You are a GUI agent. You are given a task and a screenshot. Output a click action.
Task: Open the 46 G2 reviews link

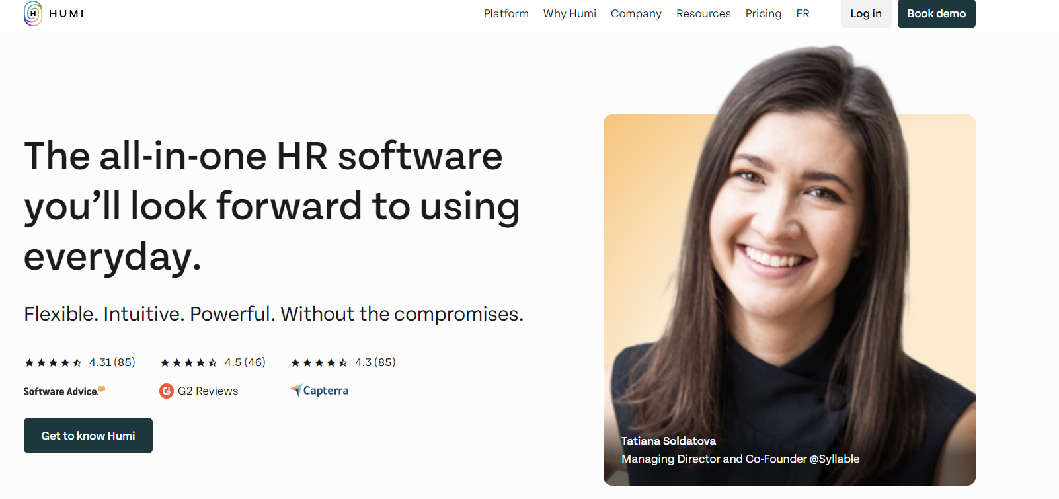255,362
